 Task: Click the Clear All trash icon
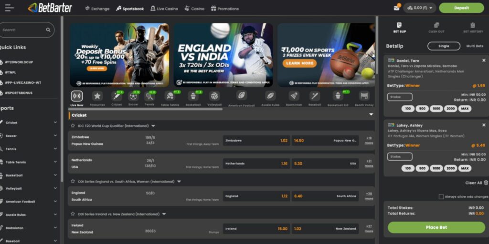click(x=486, y=183)
